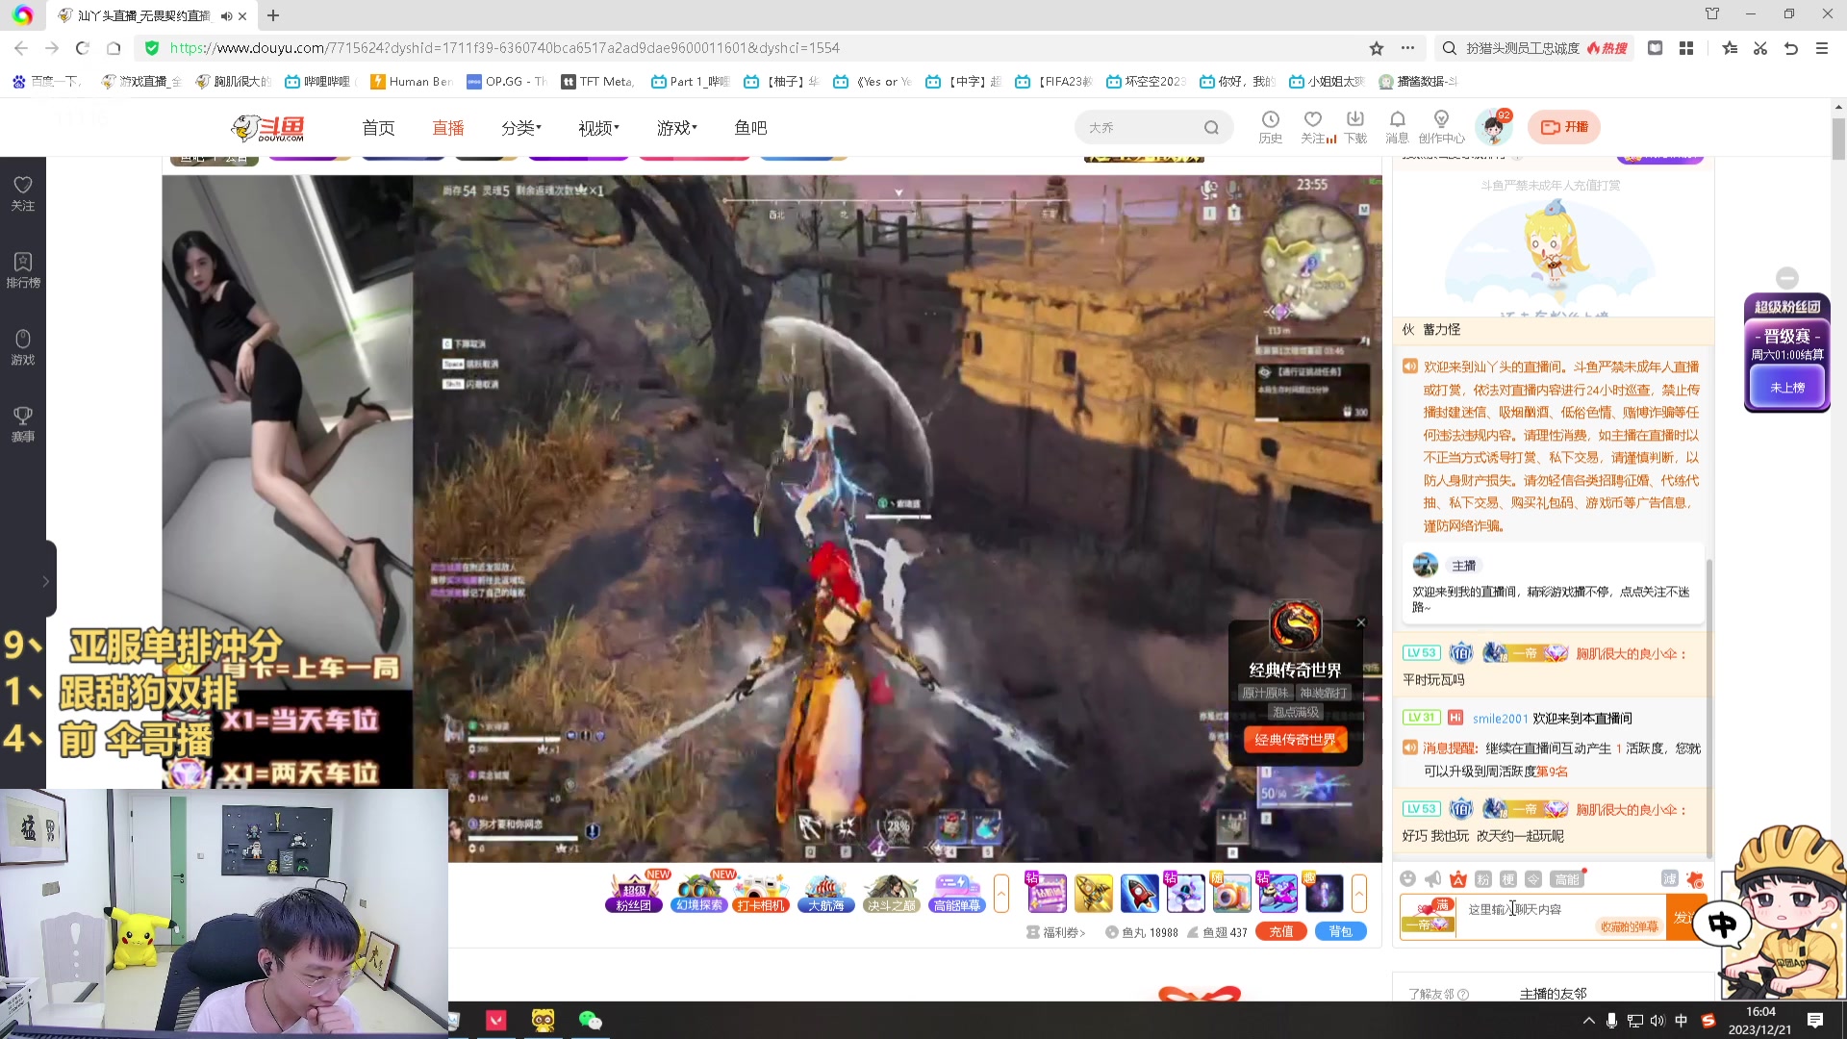Open 排行榜 in the left sidebar

click(x=23, y=270)
